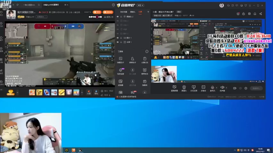This screenshot has height=153, width=273.
Task: Add 直播屏幕 screen capture source
Action: pos(174,88)
